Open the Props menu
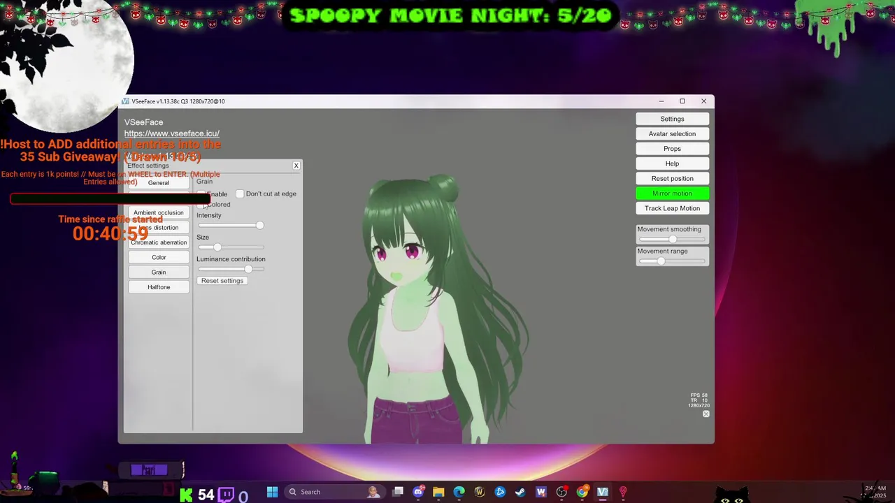Screen dimensions: 895x503 [672, 149]
